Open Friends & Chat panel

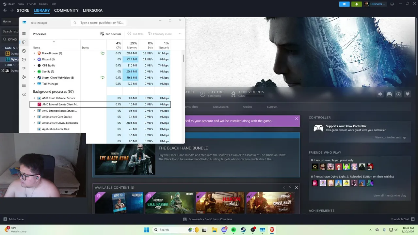(x=402, y=219)
